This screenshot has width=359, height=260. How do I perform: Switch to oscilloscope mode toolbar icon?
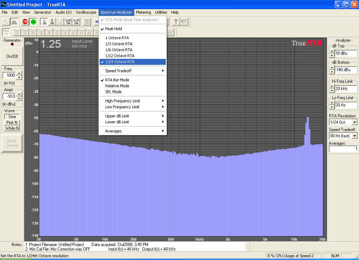coord(6,22)
